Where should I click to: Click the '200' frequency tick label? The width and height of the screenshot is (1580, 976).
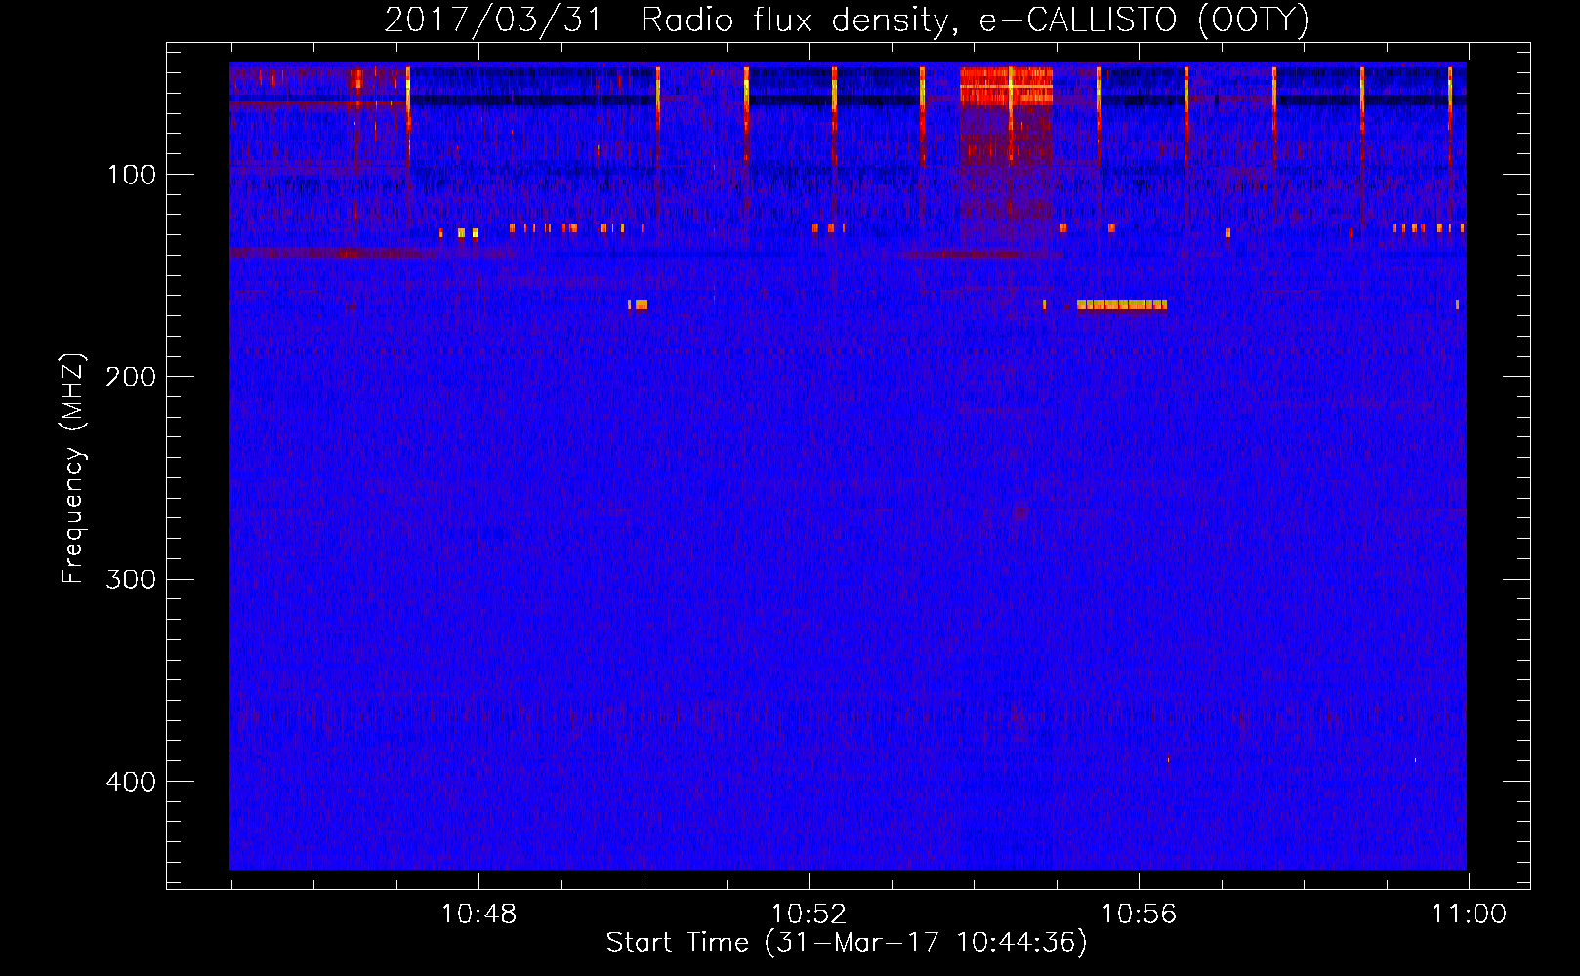(x=132, y=377)
